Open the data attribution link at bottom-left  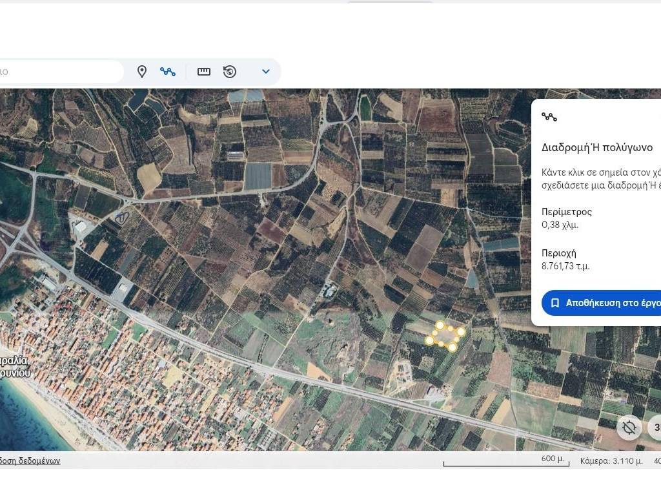click(30, 460)
